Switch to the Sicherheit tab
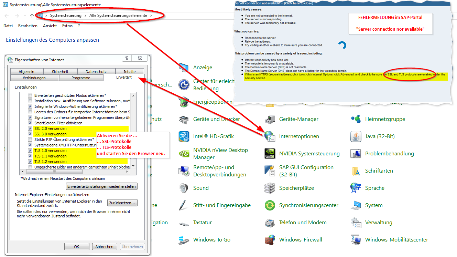This screenshot has height=257, width=457. click(x=60, y=72)
